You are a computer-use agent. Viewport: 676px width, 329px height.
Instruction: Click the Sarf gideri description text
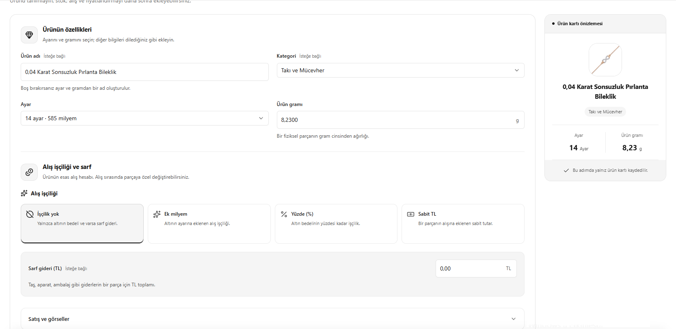[92, 285]
